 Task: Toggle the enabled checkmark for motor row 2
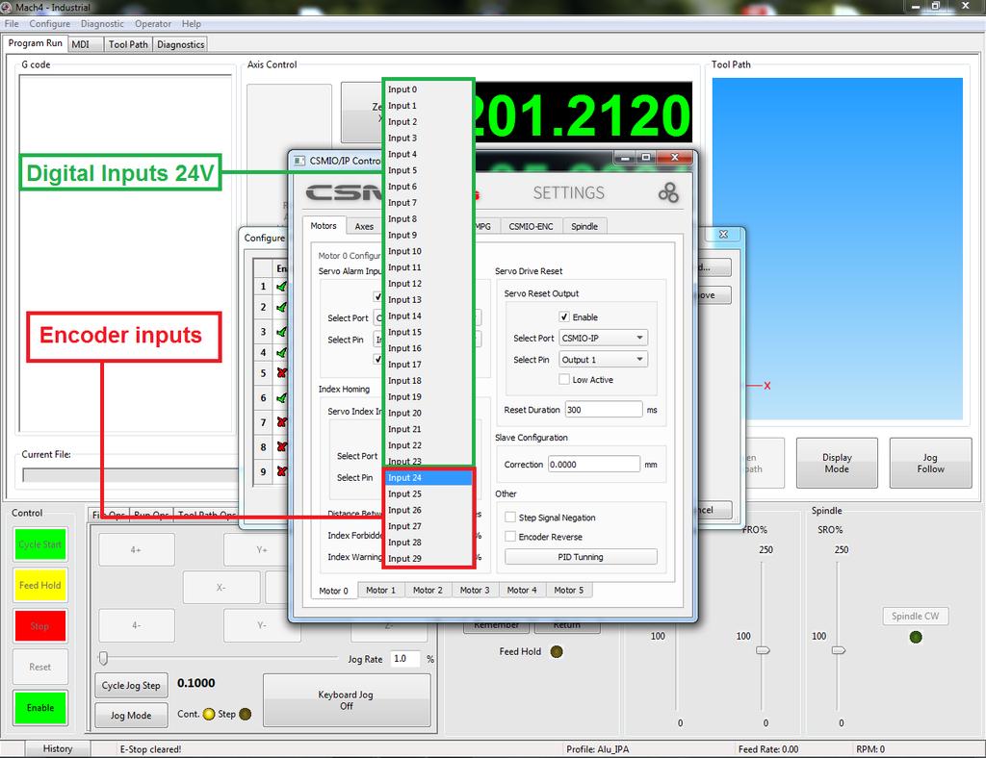(x=282, y=308)
